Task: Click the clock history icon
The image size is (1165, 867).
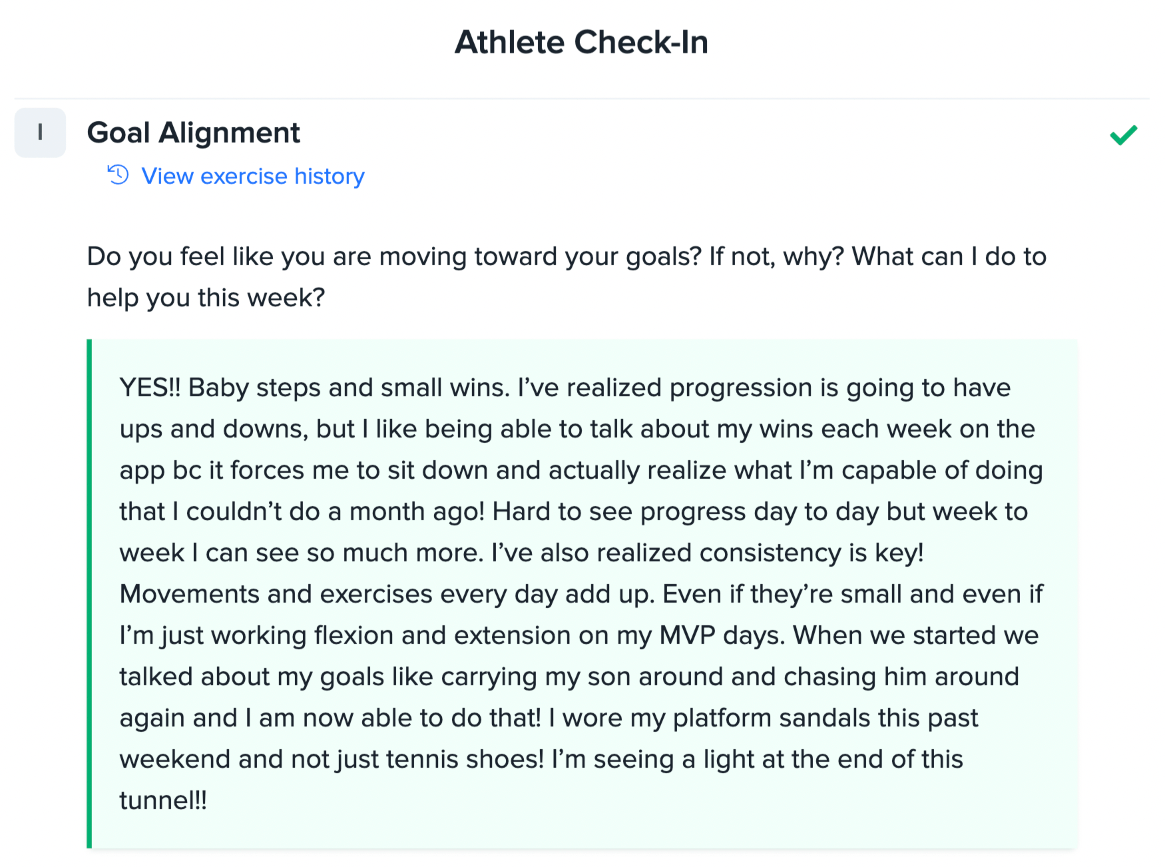Action: [x=118, y=175]
